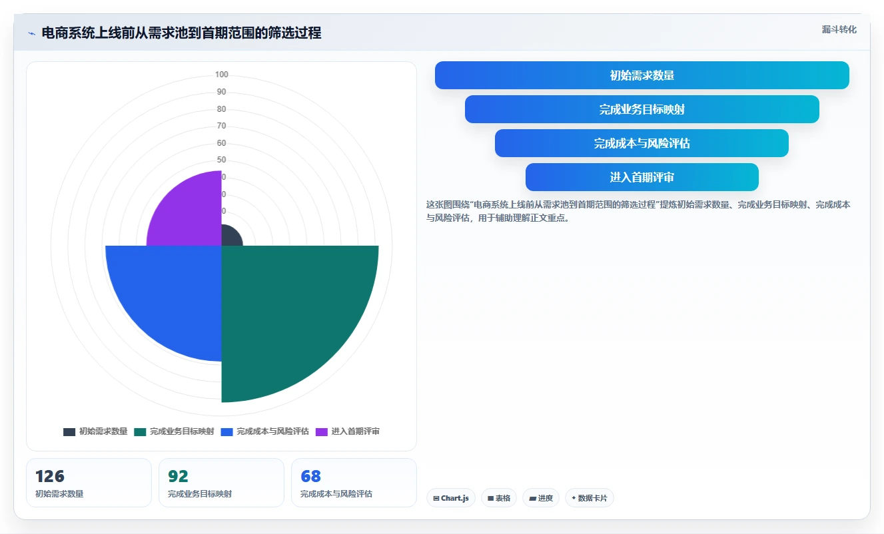Click the Chart.js tag chip
This screenshot has height=534, width=884.
451,498
